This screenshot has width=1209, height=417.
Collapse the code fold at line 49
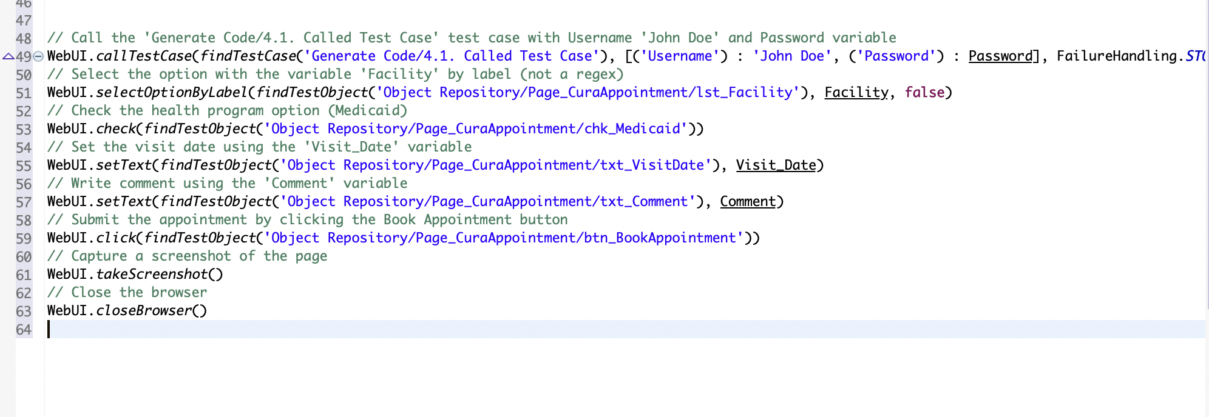[38, 56]
